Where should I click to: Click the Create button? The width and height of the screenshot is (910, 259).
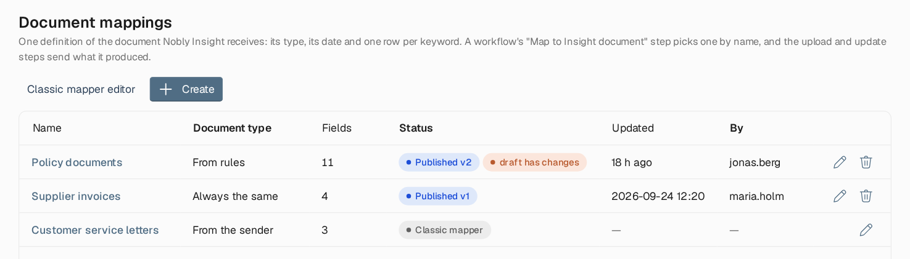(x=186, y=89)
